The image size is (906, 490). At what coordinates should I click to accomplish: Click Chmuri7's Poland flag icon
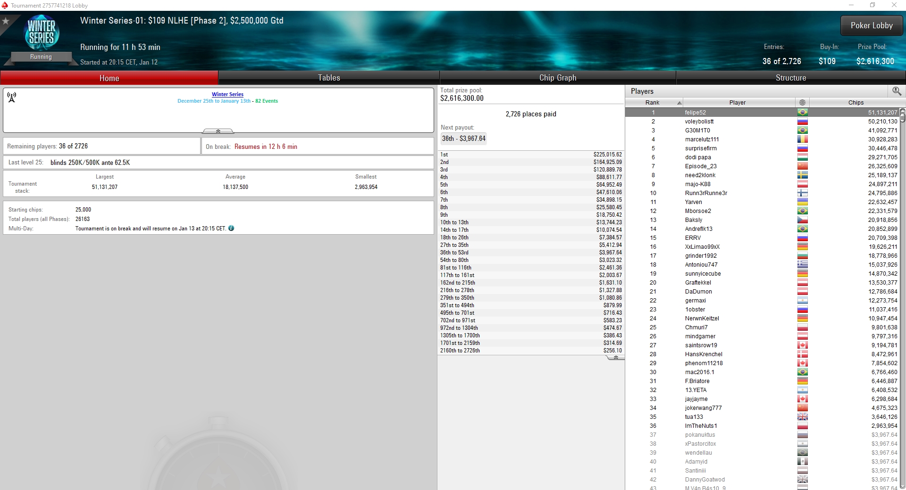coord(802,327)
